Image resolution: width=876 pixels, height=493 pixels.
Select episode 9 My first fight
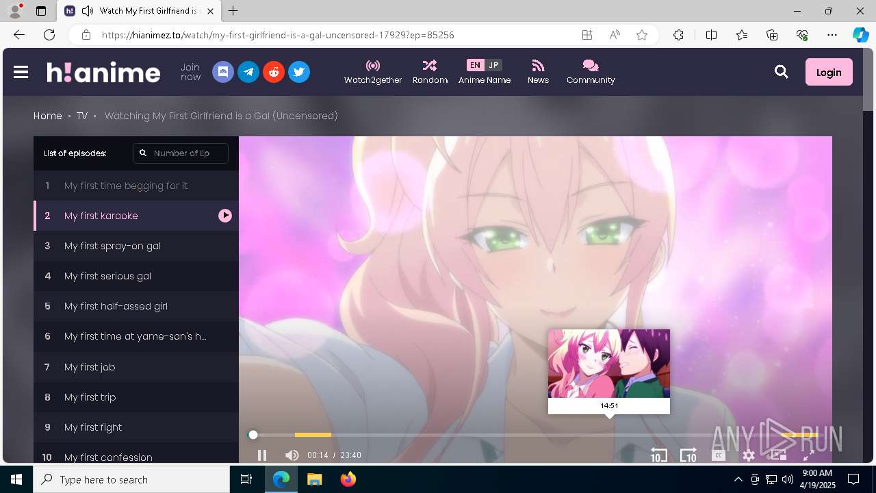click(x=136, y=427)
